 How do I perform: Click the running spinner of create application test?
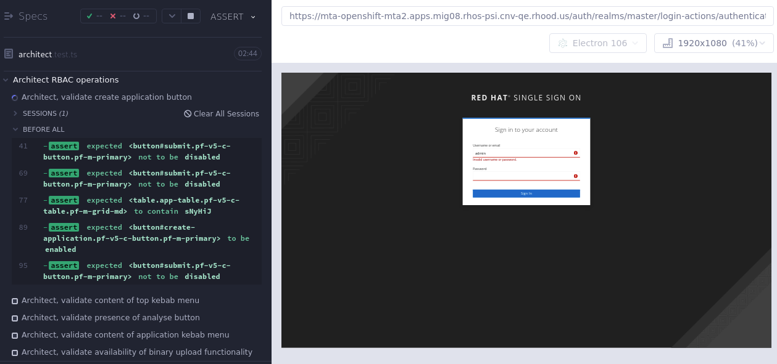coord(15,97)
